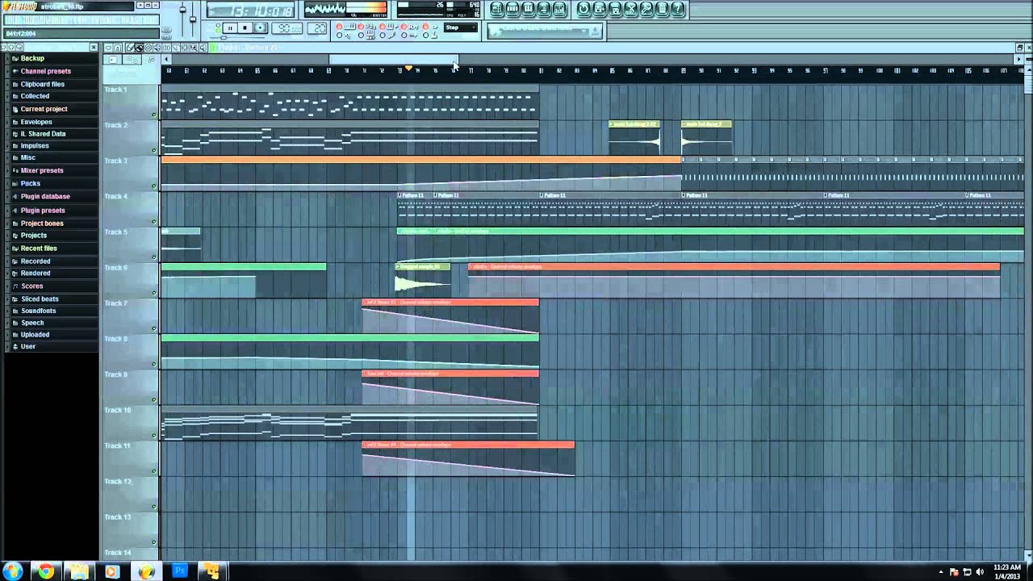
Task: Close the Browser panel with X button
Action: pyautogui.click(x=94, y=48)
